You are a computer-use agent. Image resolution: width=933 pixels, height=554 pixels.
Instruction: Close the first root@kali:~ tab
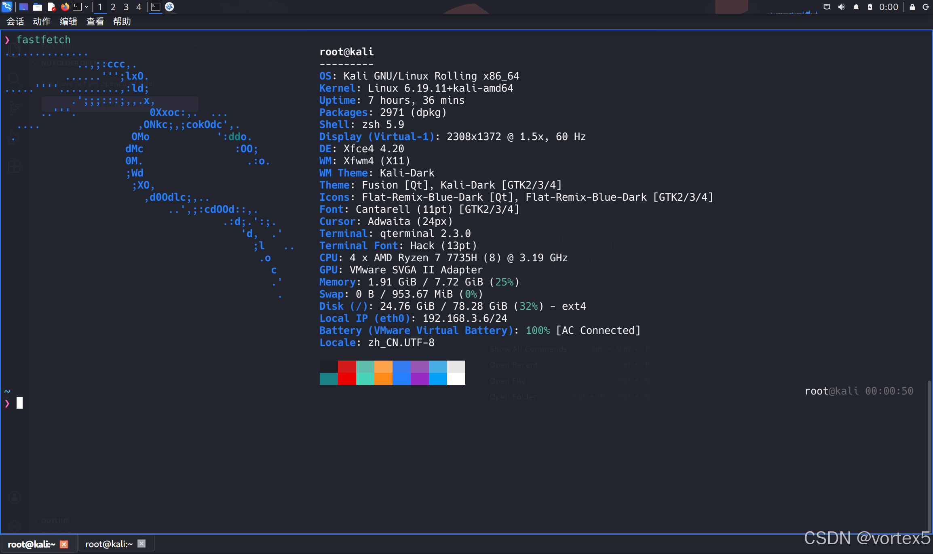click(64, 544)
